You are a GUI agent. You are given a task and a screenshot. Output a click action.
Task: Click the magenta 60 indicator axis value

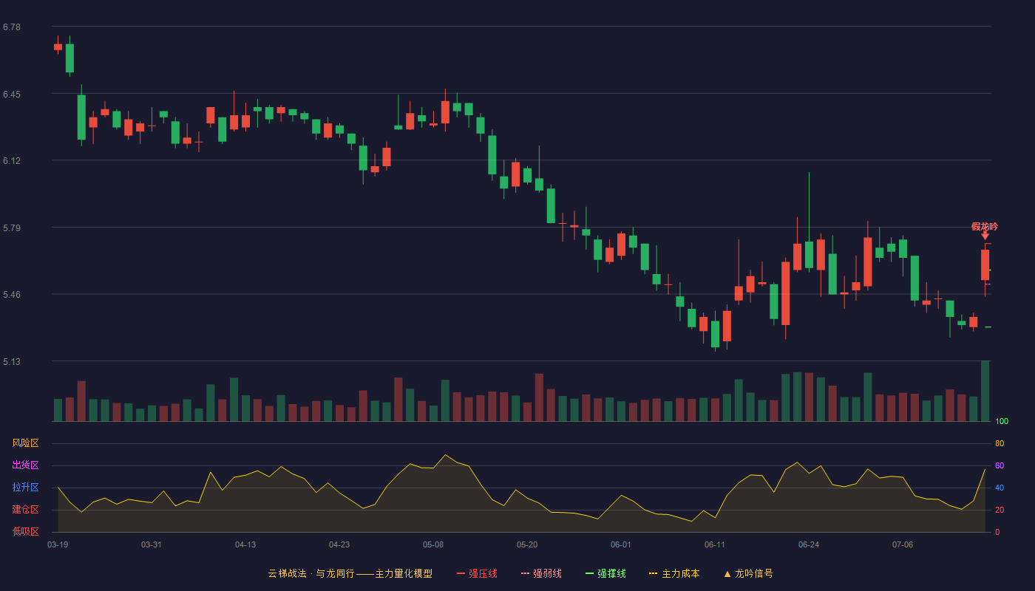(1000, 465)
